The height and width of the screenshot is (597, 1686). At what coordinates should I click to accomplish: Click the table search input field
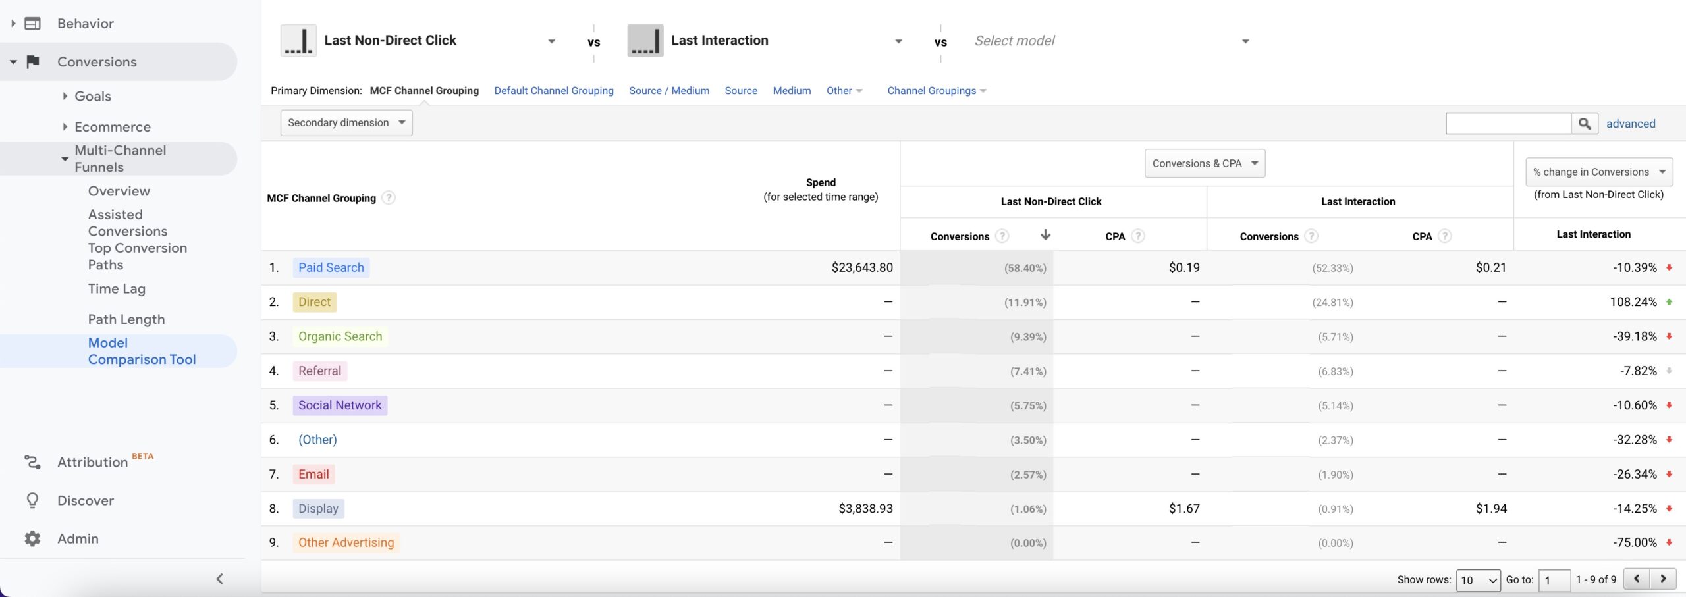(x=1508, y=124)
